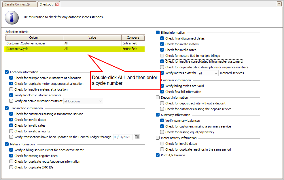This screenshot has height=180, width=284.
Task: Click the All value for Customer number
Action: (66, 43)
